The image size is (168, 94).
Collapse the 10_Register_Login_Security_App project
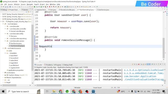(1, 21)
